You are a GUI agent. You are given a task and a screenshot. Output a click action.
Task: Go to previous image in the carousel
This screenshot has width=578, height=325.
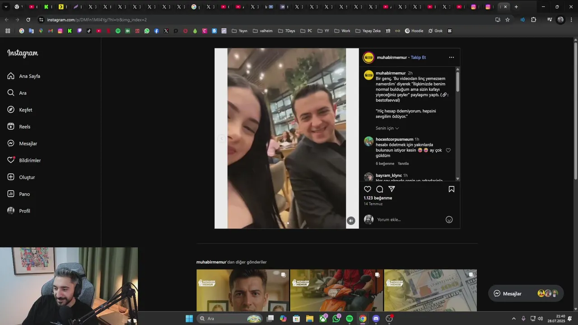click(221, 139)
